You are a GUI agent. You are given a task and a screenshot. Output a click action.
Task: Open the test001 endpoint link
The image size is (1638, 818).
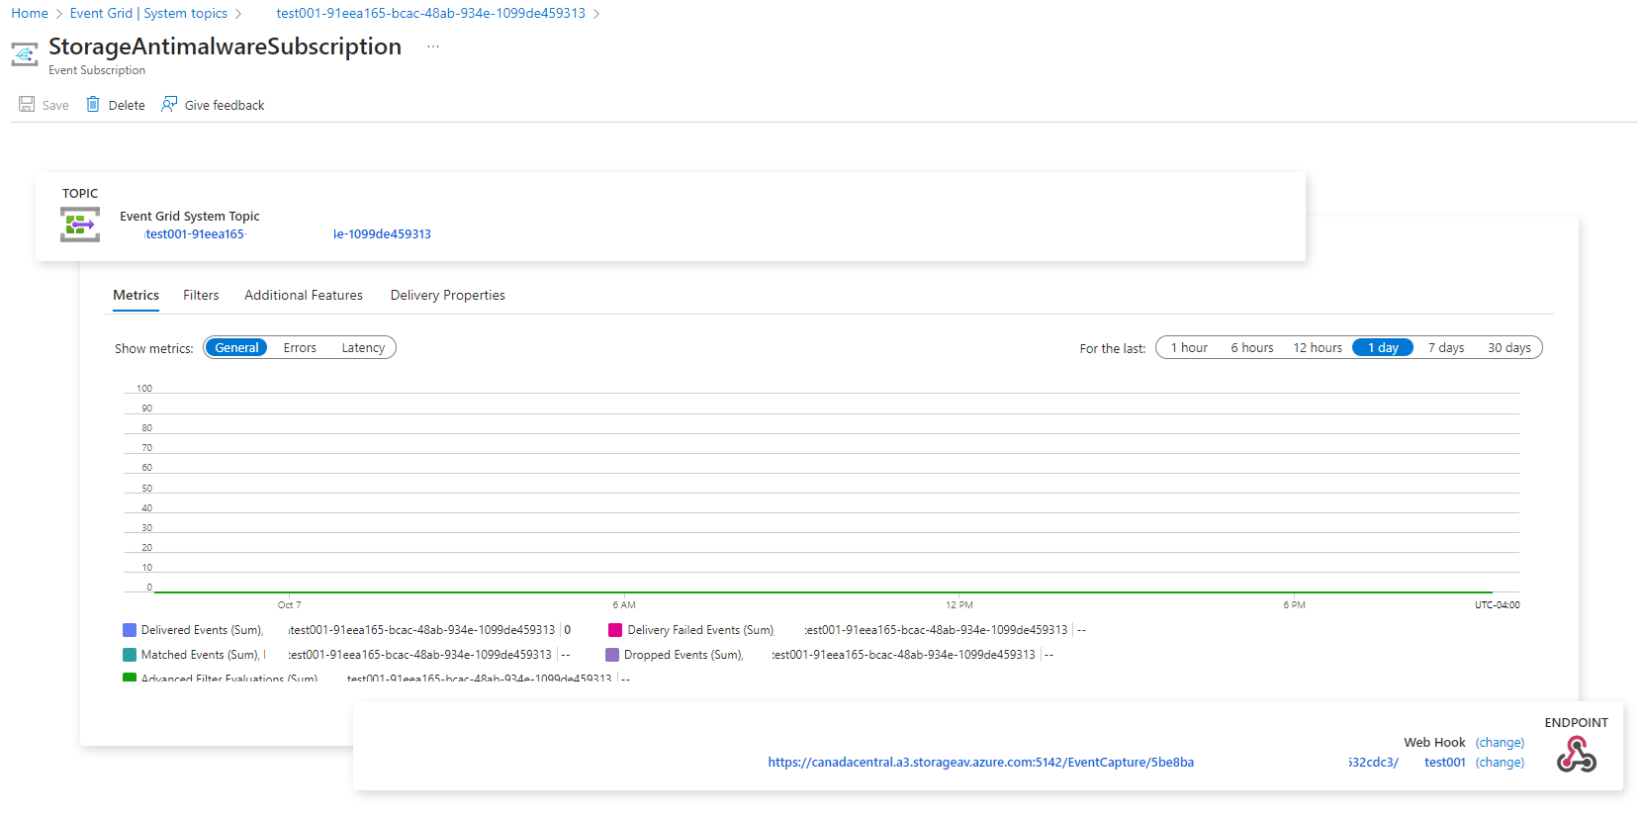tap(1445, 763)
